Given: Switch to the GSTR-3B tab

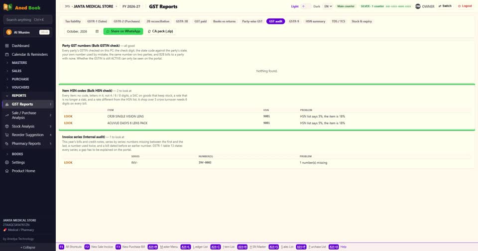Looking at the screenshot, I should point(182,21).
